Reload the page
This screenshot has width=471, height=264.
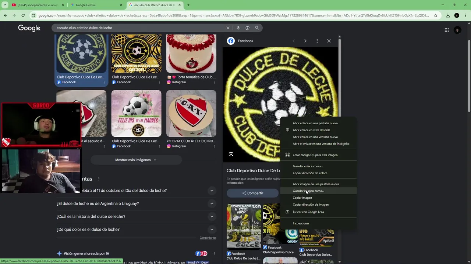point(23,15)
